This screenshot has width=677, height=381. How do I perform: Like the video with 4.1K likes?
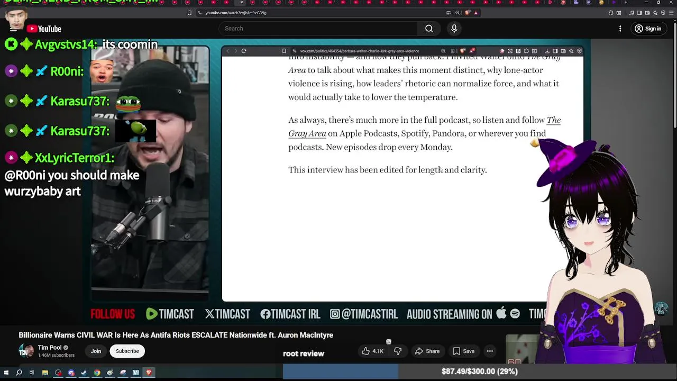point(372,351)
